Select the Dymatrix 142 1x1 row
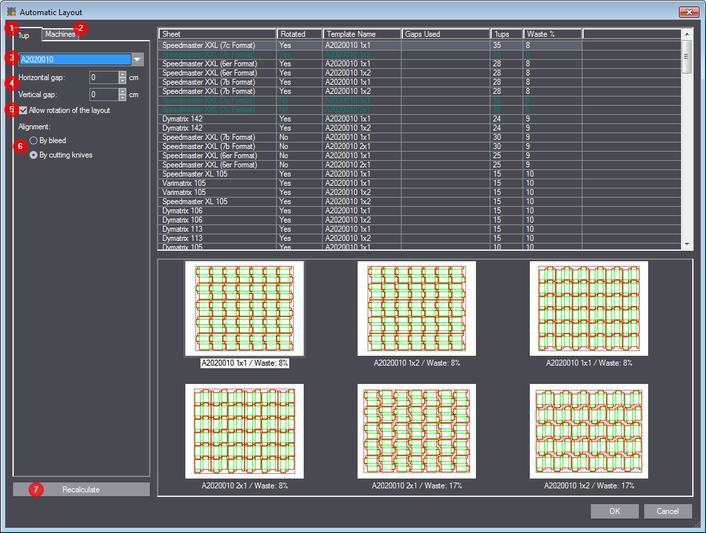 point(217,119)
